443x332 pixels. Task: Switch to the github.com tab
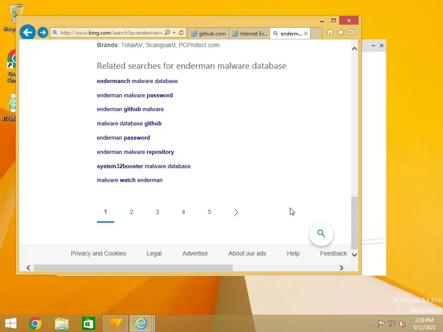209,33
